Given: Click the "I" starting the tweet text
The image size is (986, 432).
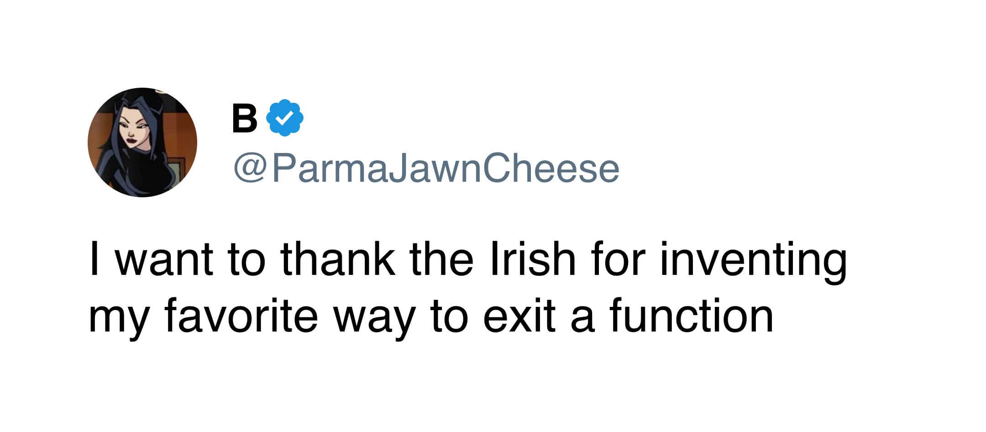Looking at the screenshot, I should tap(94, 259).
